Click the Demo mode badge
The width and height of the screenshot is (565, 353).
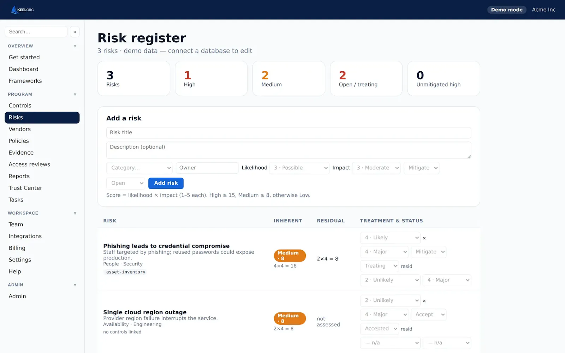(x=507, y=10)
